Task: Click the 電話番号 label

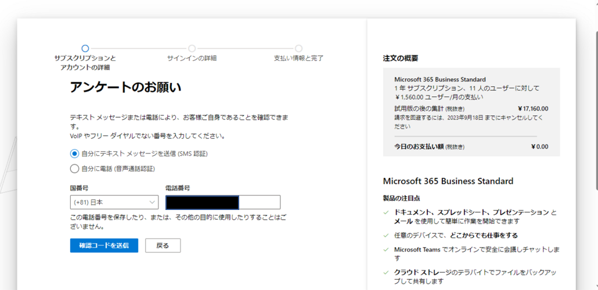Action: pyautogui.click(x=178, y=188)
